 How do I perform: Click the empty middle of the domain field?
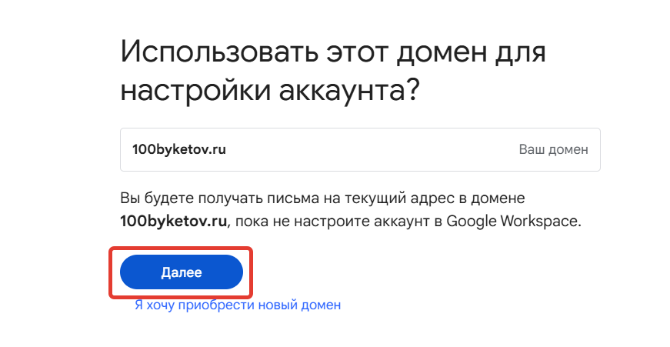coord(369,149)
